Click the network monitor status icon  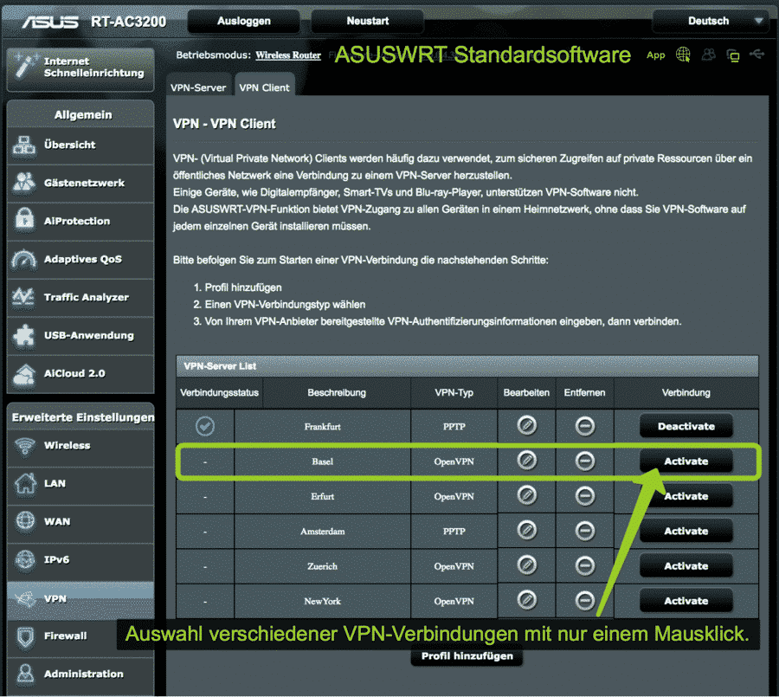tap(733, 55)
